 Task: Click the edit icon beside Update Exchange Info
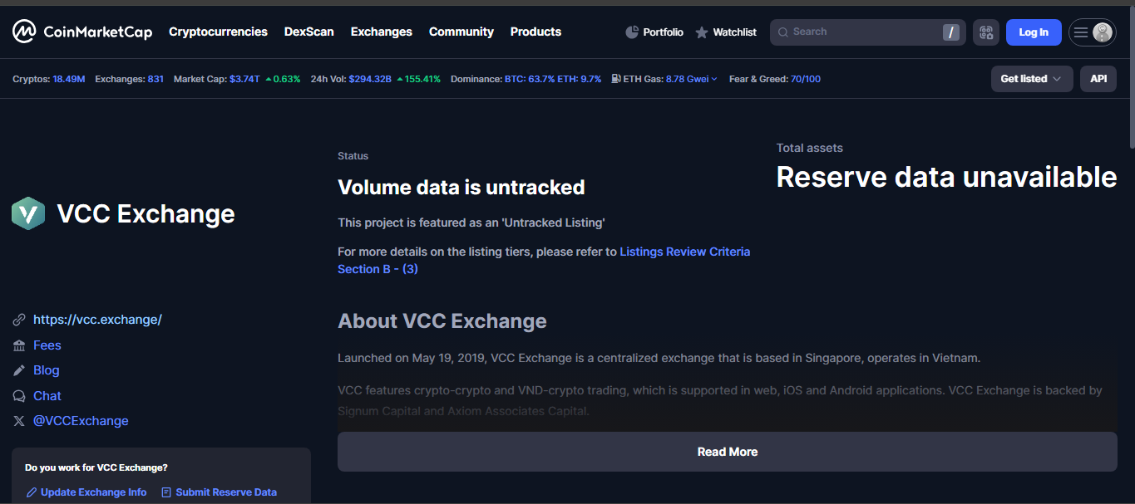(32, 492)
